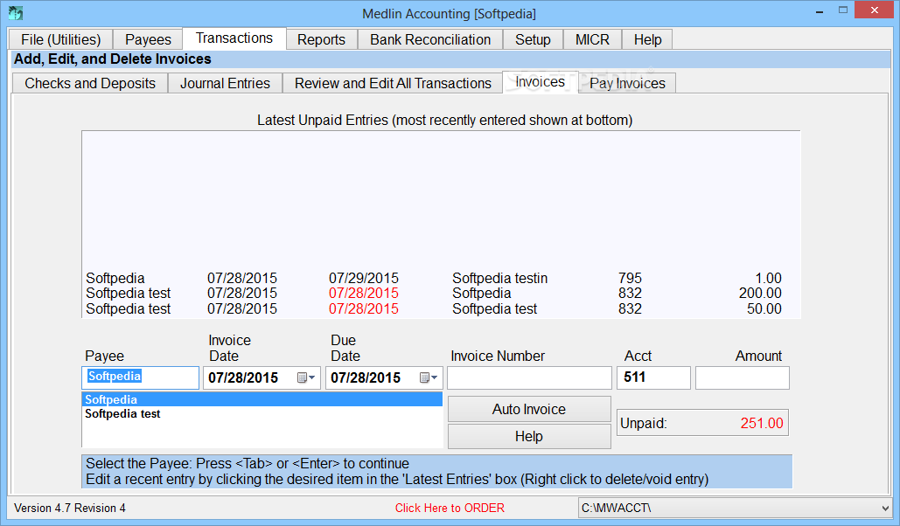This screenshot has width=900, height=526.
Task: Click the due date 07/29/2015 entry cell
Action: click(x=363, y=278)
